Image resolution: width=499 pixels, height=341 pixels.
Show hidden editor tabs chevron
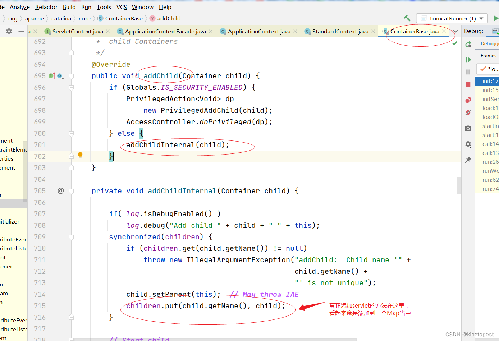pyautogui.click(x=455, y=31)
